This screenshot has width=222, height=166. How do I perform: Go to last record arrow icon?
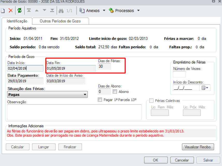pos(52,10)
